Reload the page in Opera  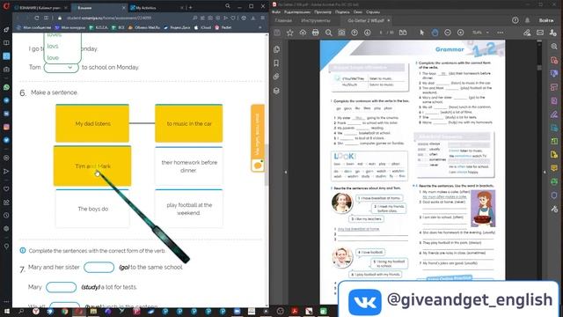(37, 18)
